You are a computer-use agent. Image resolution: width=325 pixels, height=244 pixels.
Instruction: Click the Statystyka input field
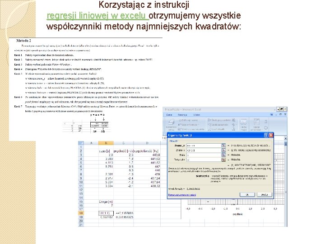(x=204, y=160)
